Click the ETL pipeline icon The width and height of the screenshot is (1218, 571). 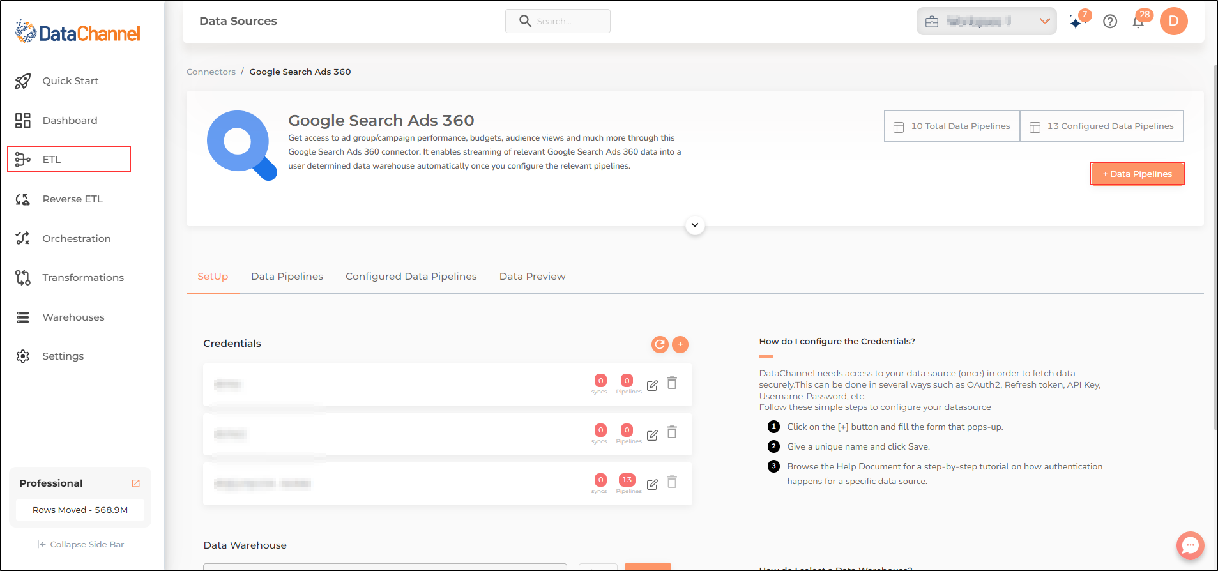click(x=23, y=160)
